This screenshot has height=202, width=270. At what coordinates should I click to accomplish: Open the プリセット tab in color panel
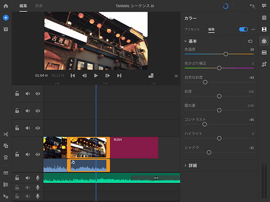(192, 29)
